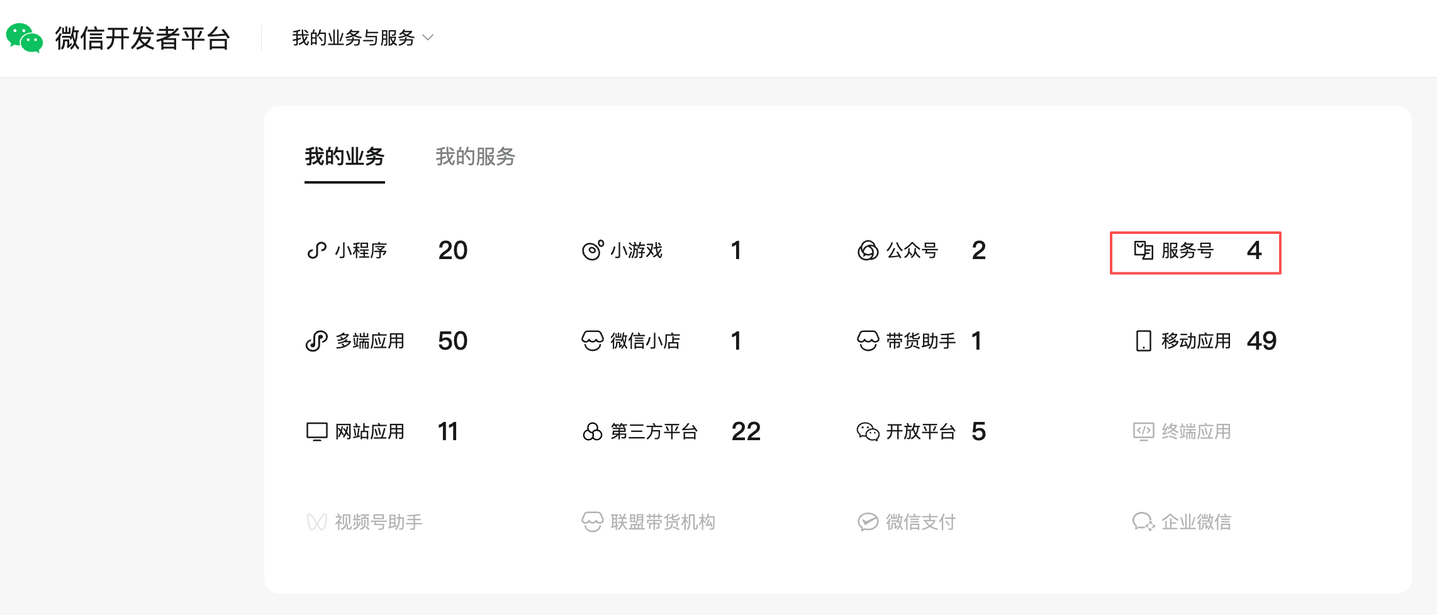Click the 移动应用 phone icon
The image size is (1437, 615).
[1143, 341]
